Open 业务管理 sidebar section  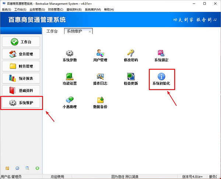21,54
